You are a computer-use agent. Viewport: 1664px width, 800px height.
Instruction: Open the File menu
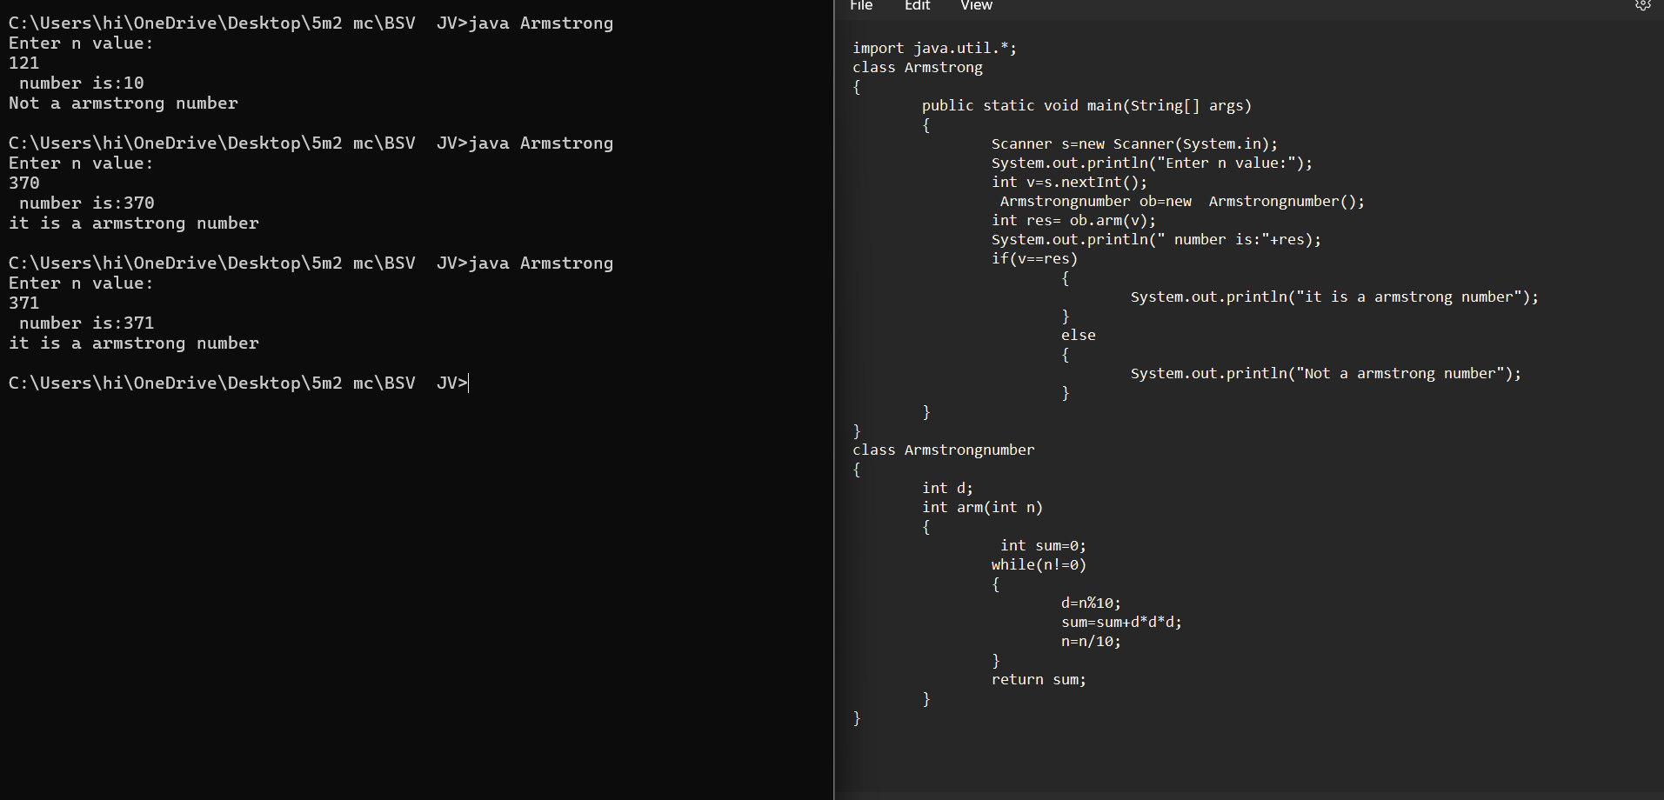(859, 6)
